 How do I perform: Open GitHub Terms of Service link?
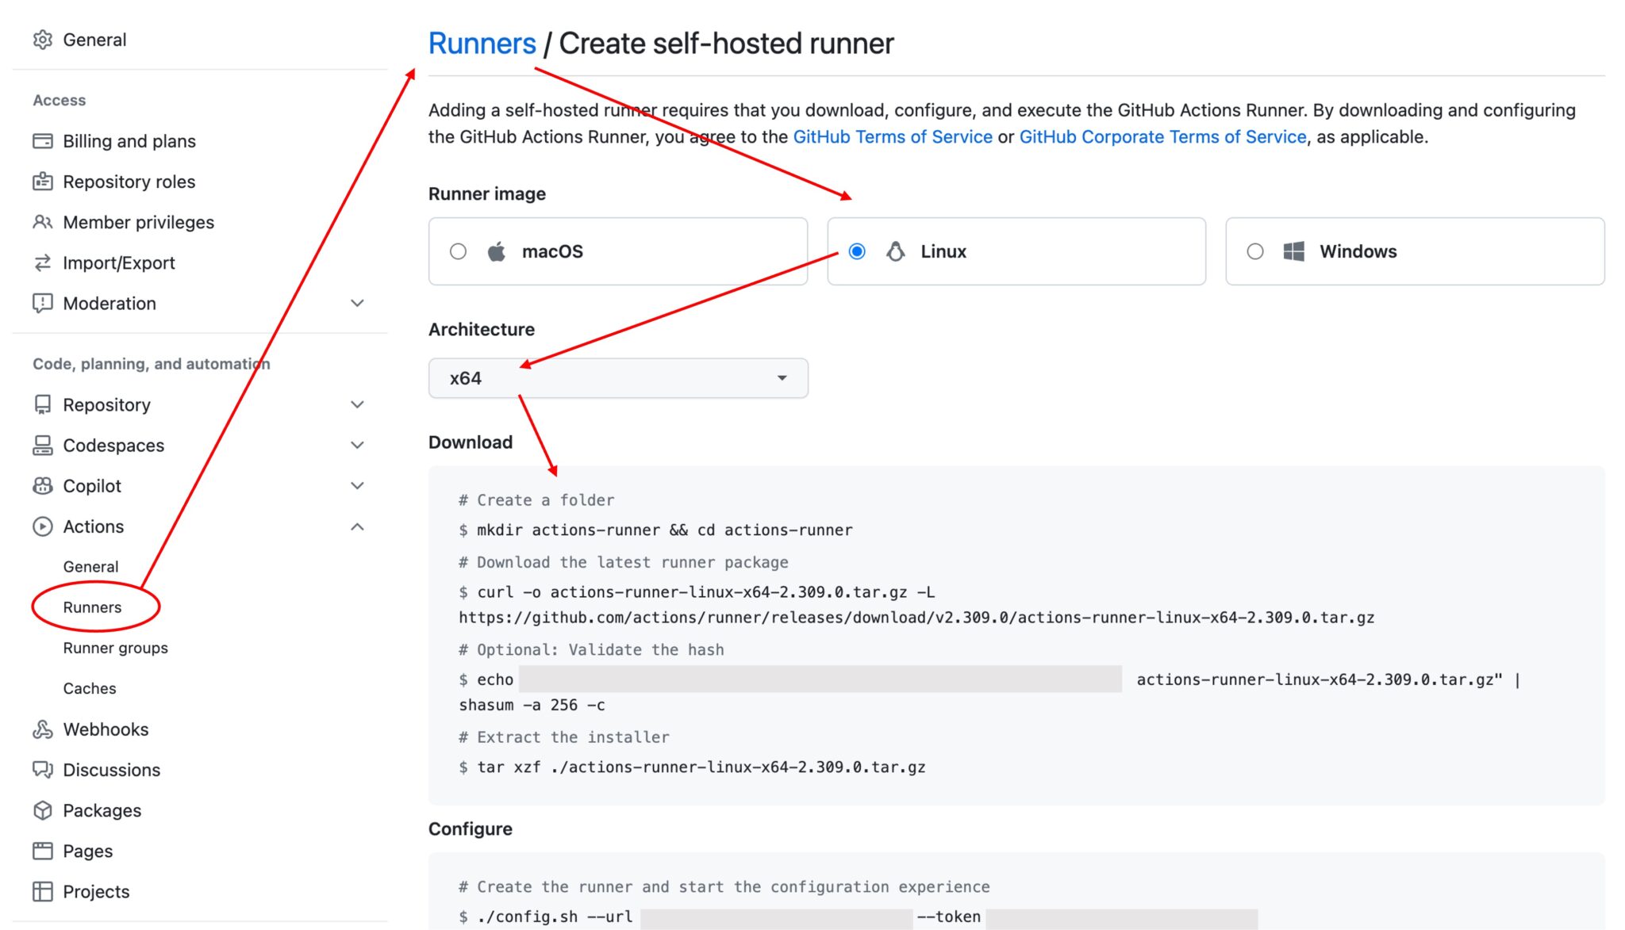[x=893, y=136]
